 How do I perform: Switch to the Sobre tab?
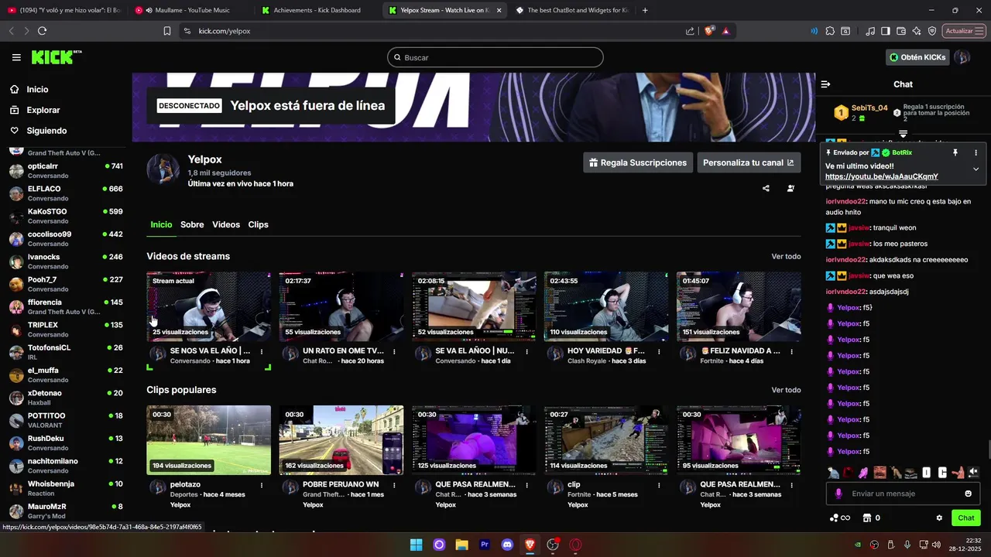click(x=192, y=224)
